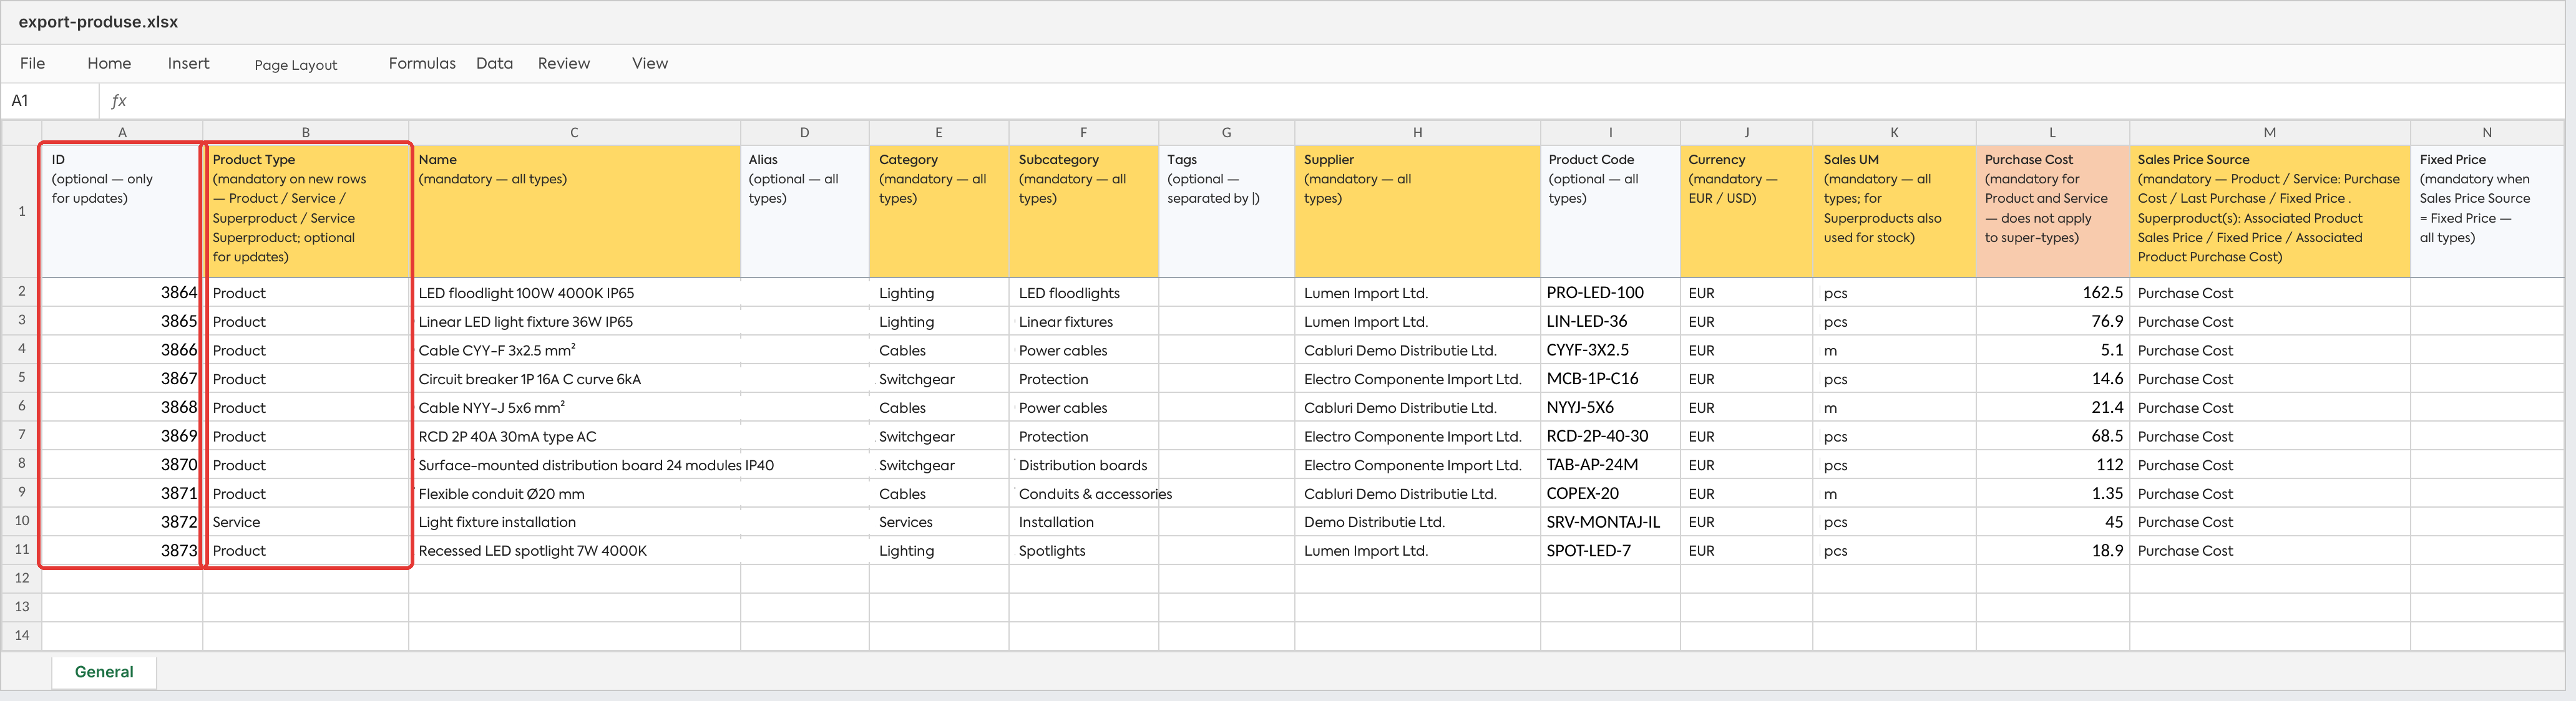Select row 1 header
Screen dimensions: 2576x701
tap(22, 211)
